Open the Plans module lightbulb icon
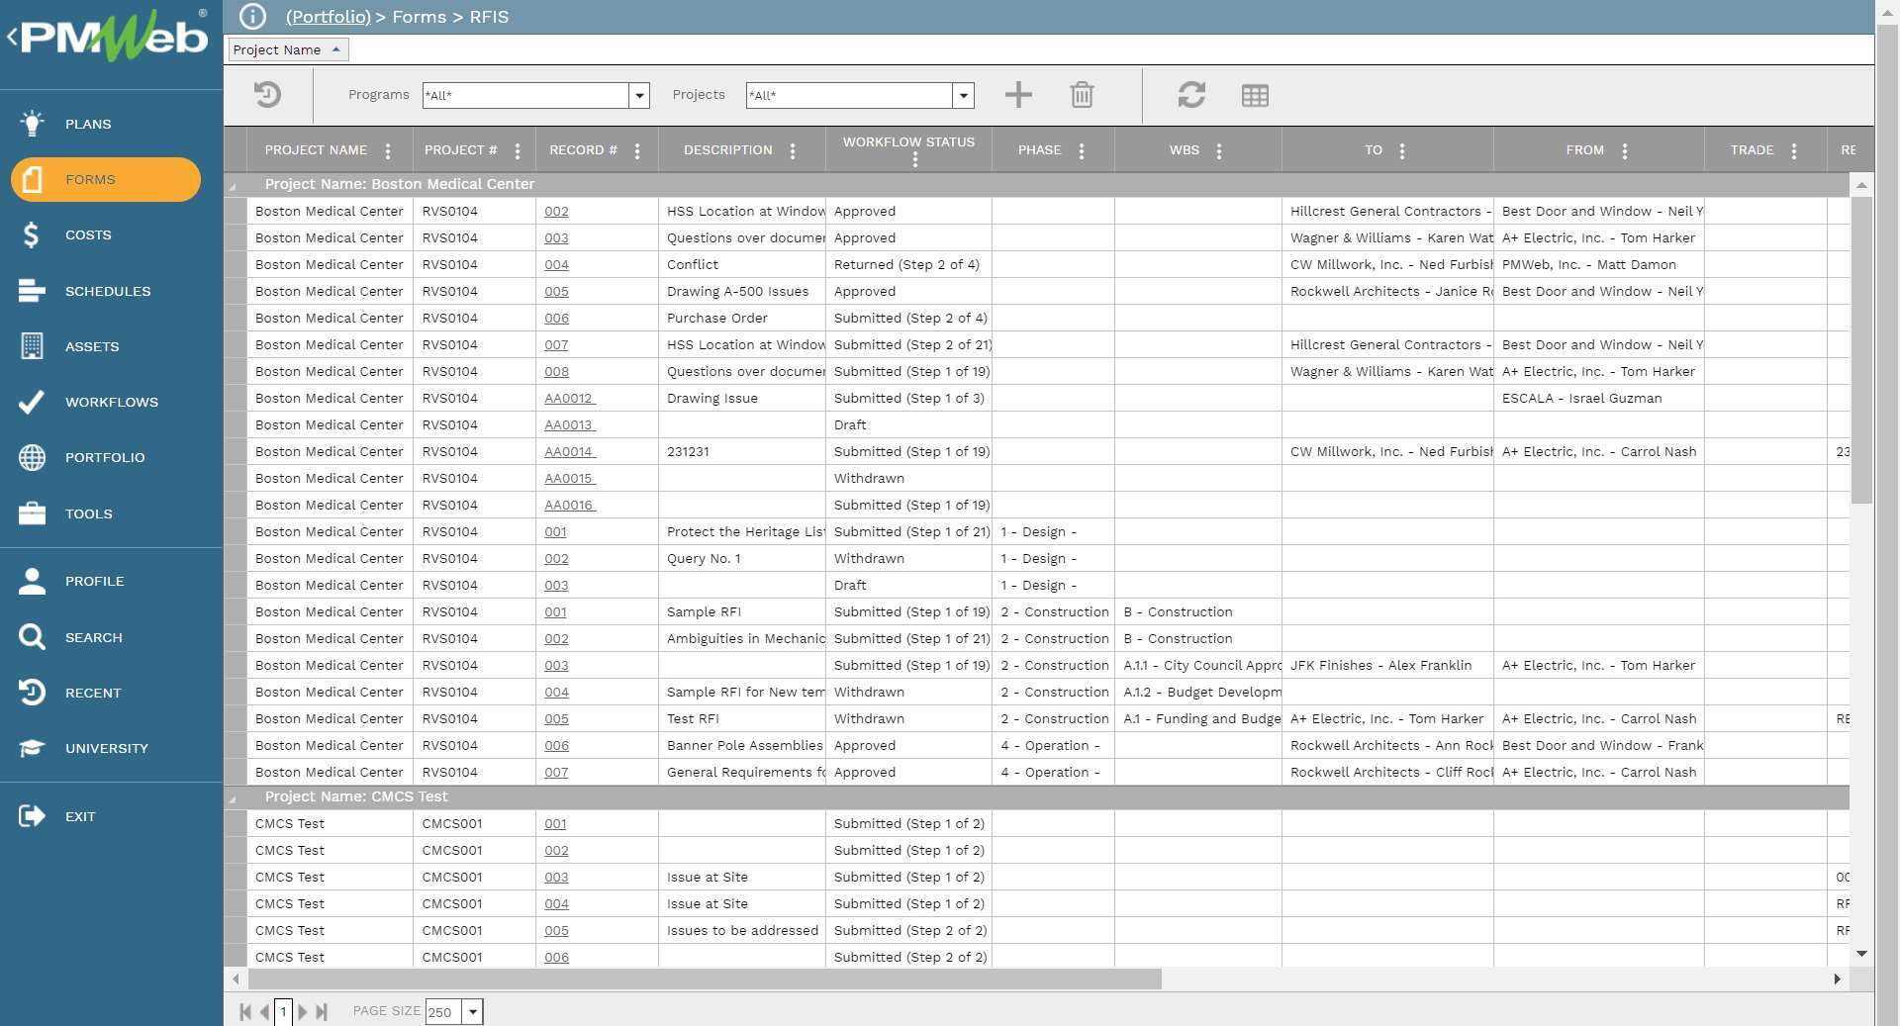 tap(32, 124)
